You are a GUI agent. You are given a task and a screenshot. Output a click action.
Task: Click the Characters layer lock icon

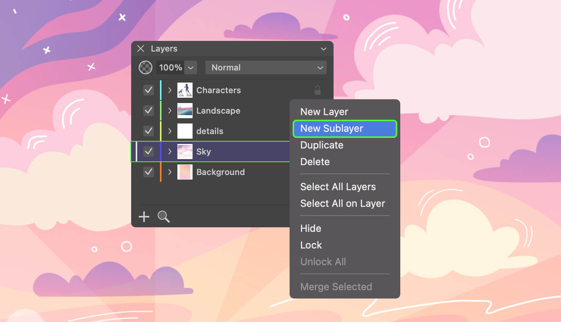[x=318, y=90]
